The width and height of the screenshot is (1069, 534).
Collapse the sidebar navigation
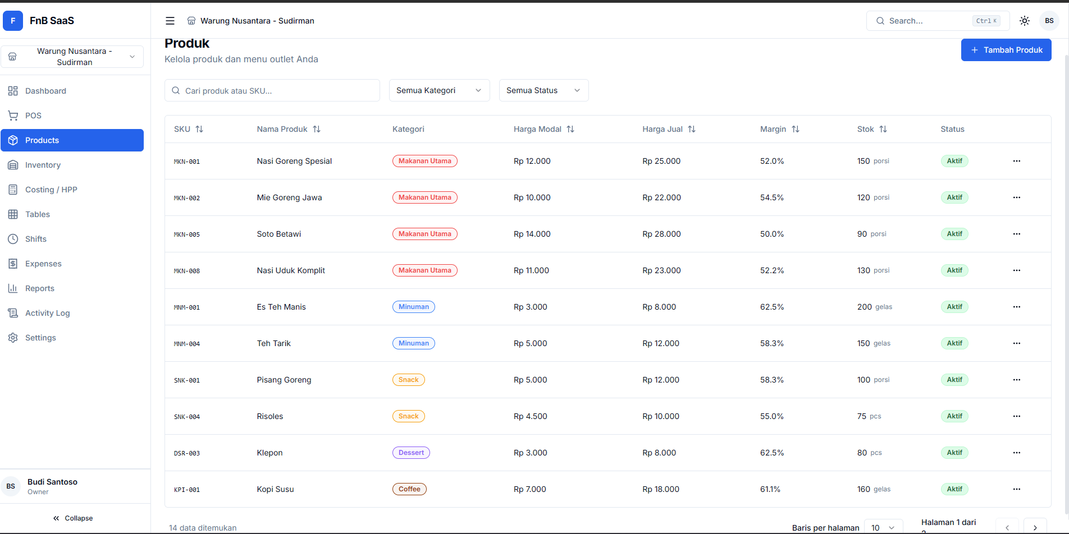point(73,518)
